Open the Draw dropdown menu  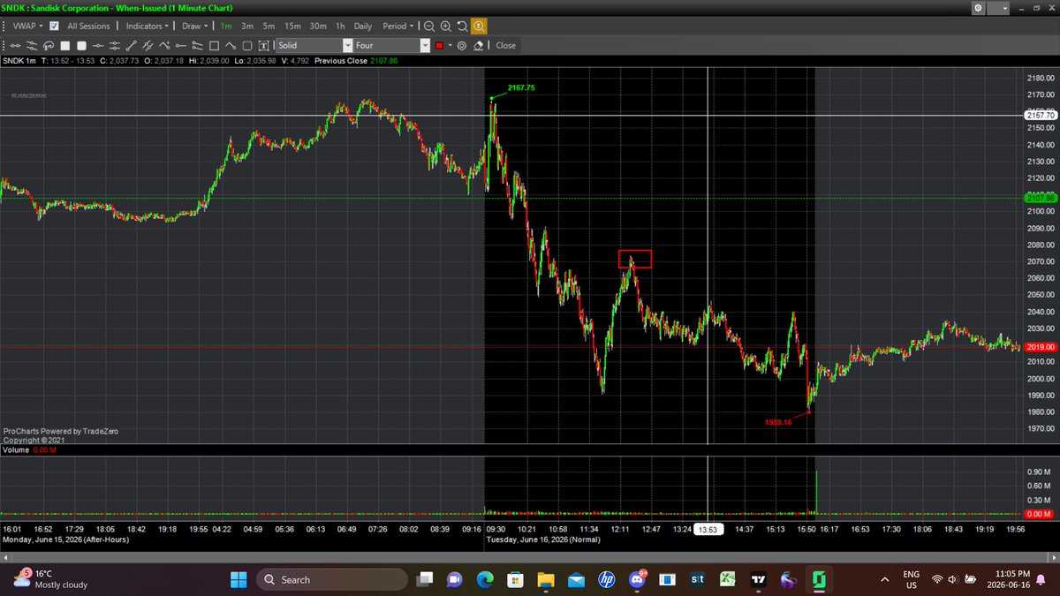pos(195,26)
